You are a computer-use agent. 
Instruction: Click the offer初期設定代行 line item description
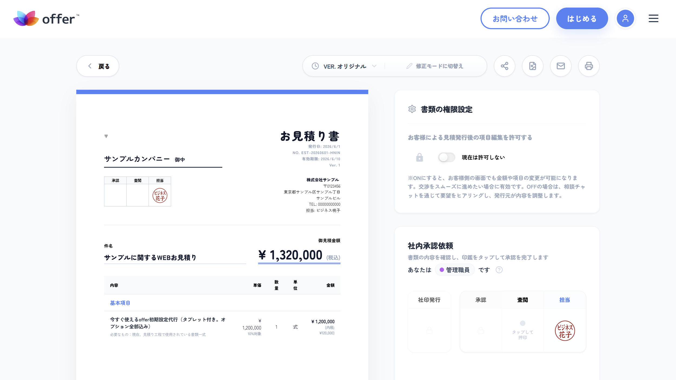(168, 323)
